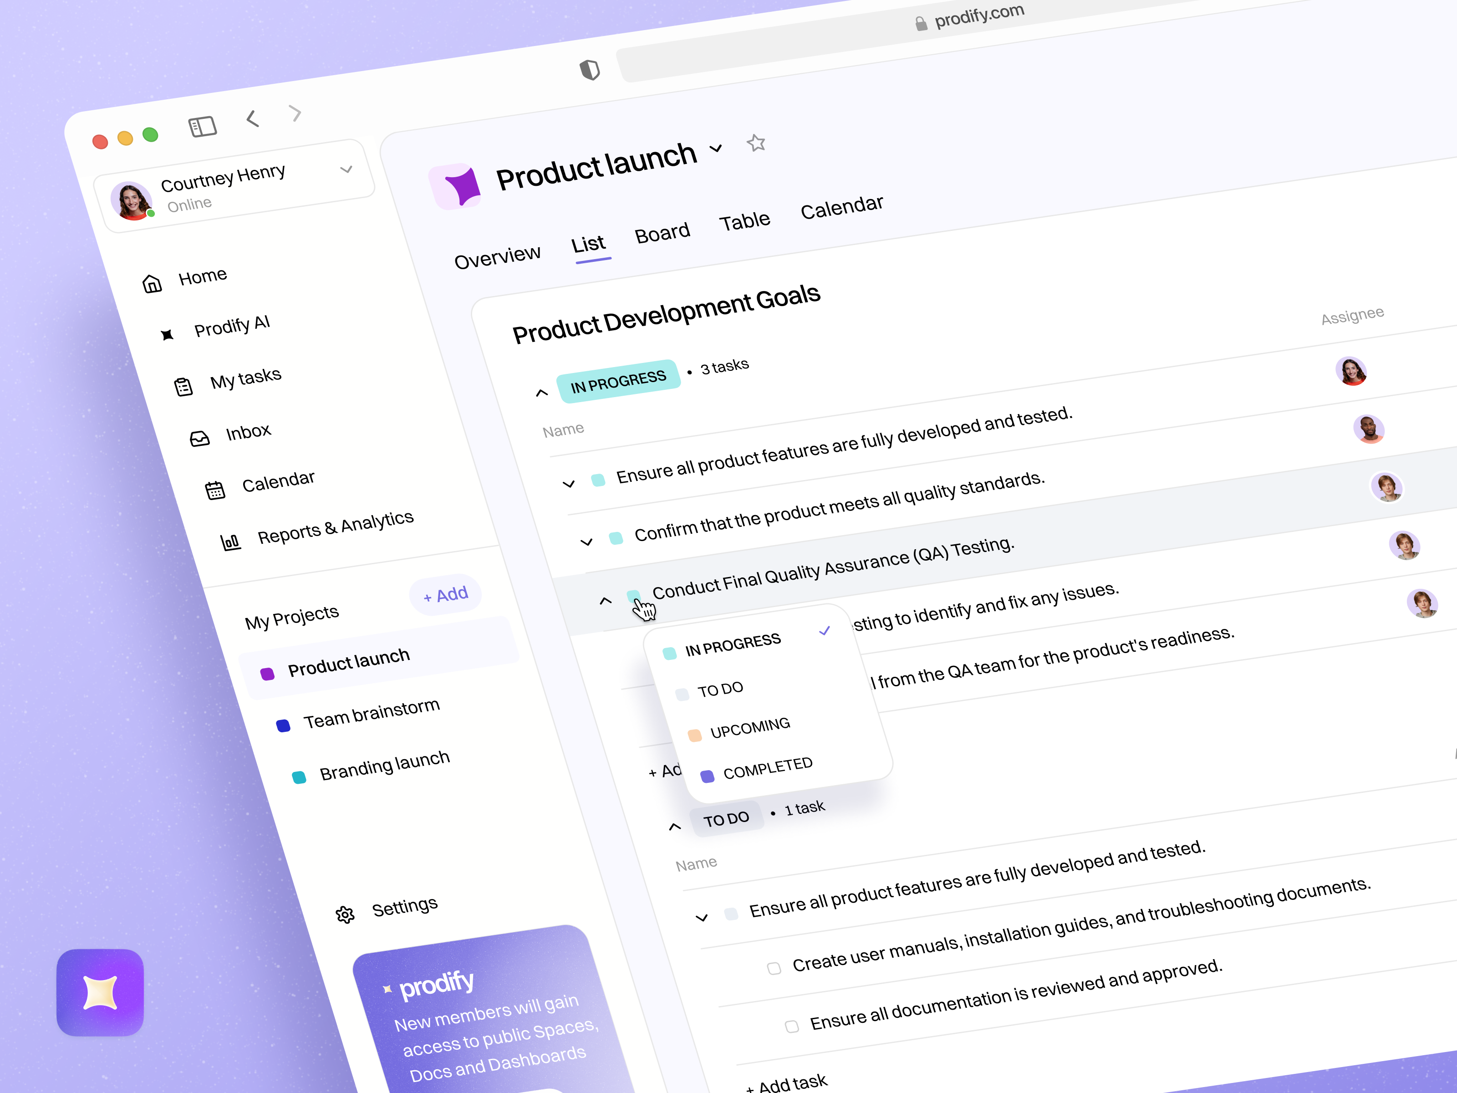Favorite project with star icon
The height and width of the screenshot is (1093, 1457).
pos(756,143)
